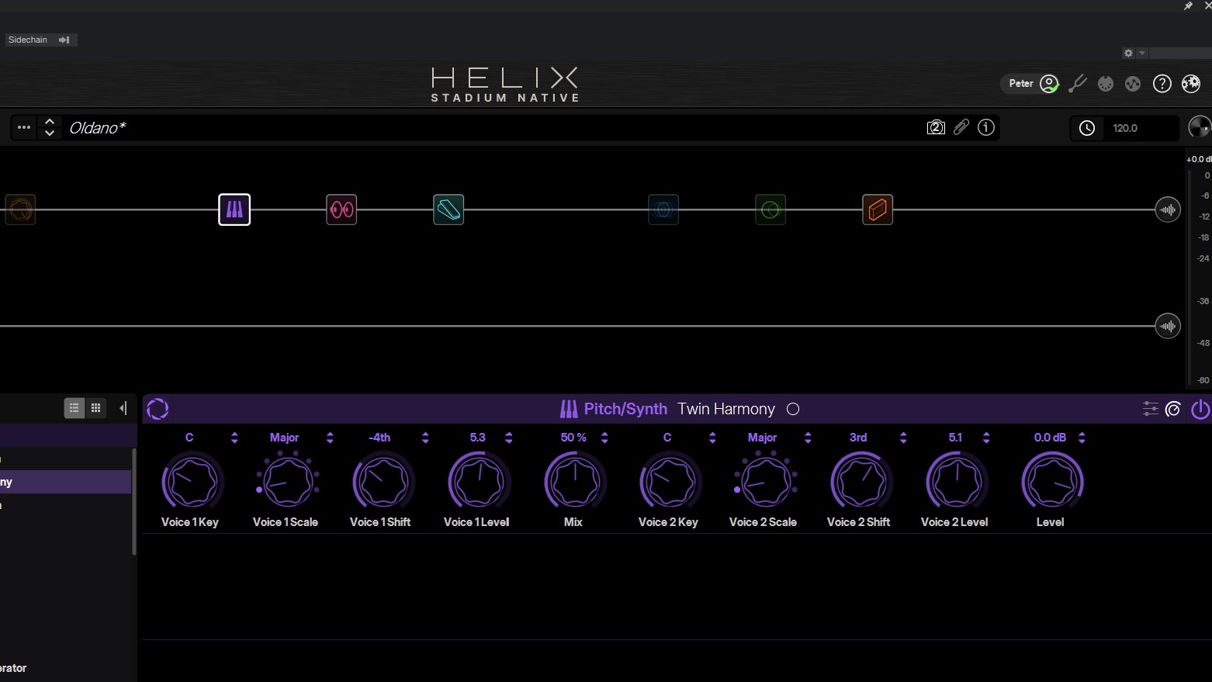This screenshot has height=682, width=1212.
Task: Open the controller assign dial icon
Action: [1173, 409]
